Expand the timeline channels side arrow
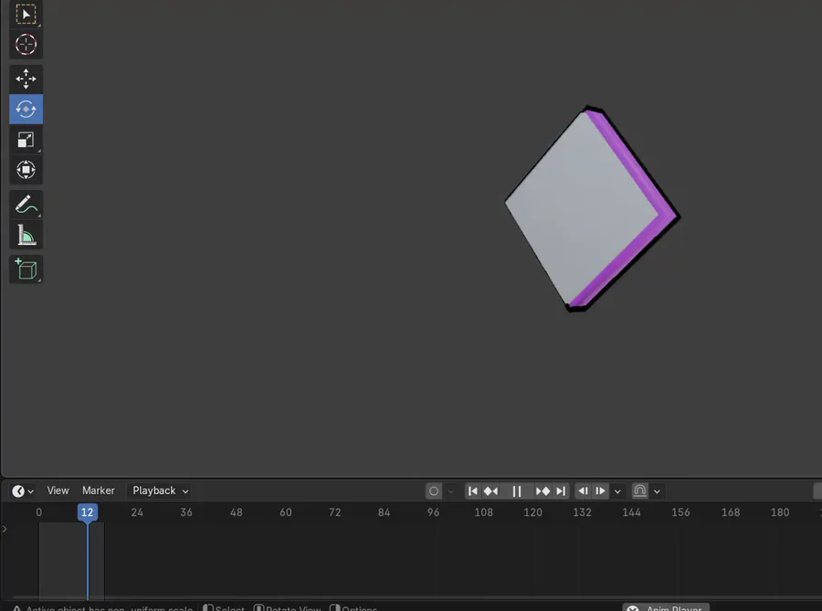Viewport: 822px width, 611px height. (5, 529)
